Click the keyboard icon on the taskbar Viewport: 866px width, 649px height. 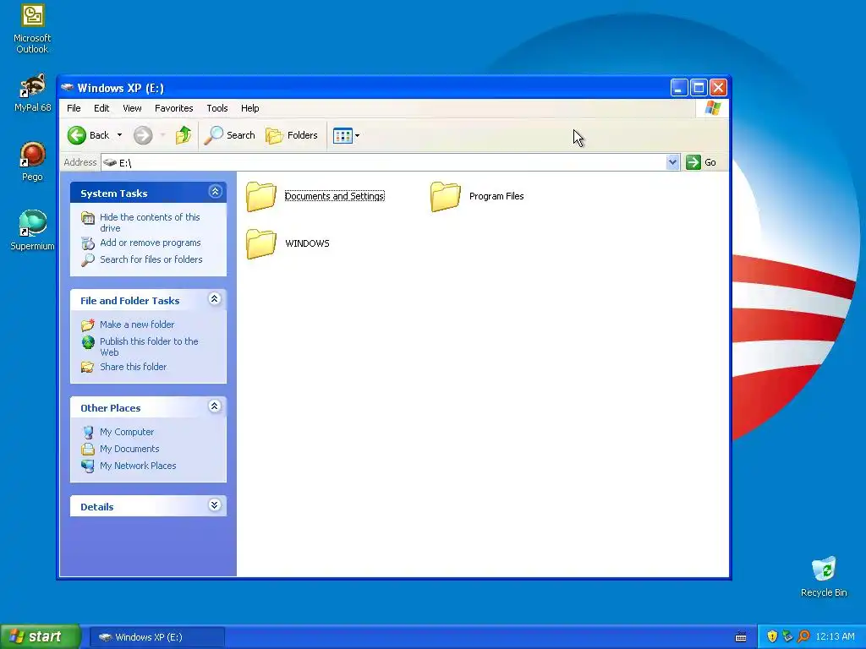pos(741,637)
